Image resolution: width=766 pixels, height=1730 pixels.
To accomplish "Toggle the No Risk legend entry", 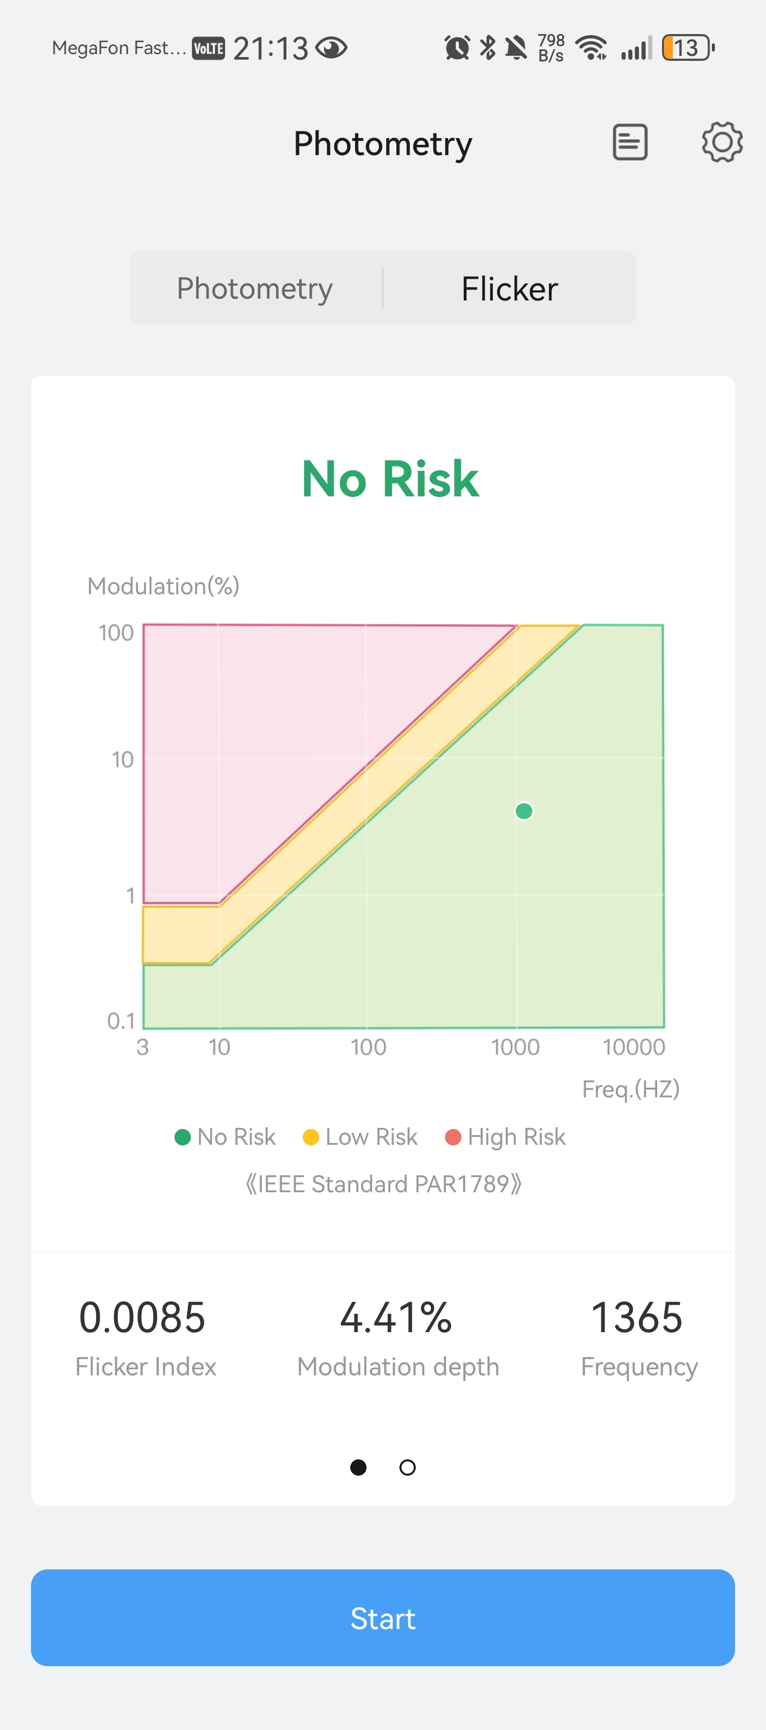I will pos(225,1136).
